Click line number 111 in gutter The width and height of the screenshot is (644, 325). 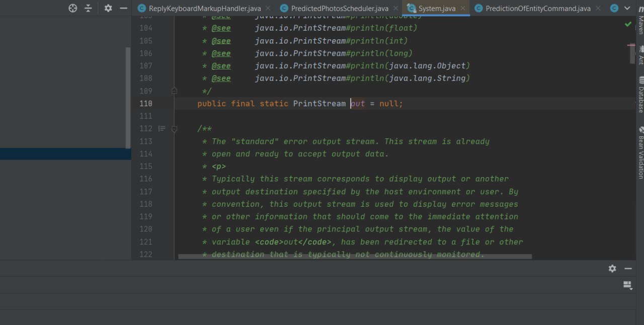145,116
